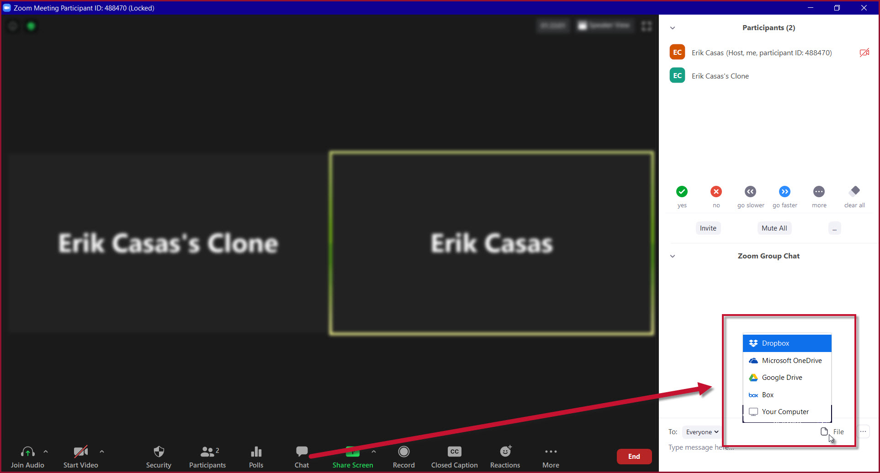Select Dropbox from the file menu
The image size is (880, 473).
(x=787, y=343)
